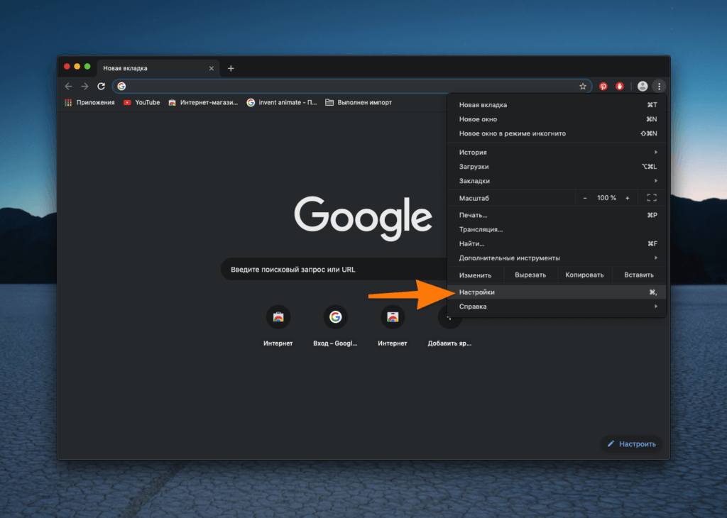This screenshot has height=518, width=727.
Task: Open the invent animate bookmark
Action: [282, 102]
